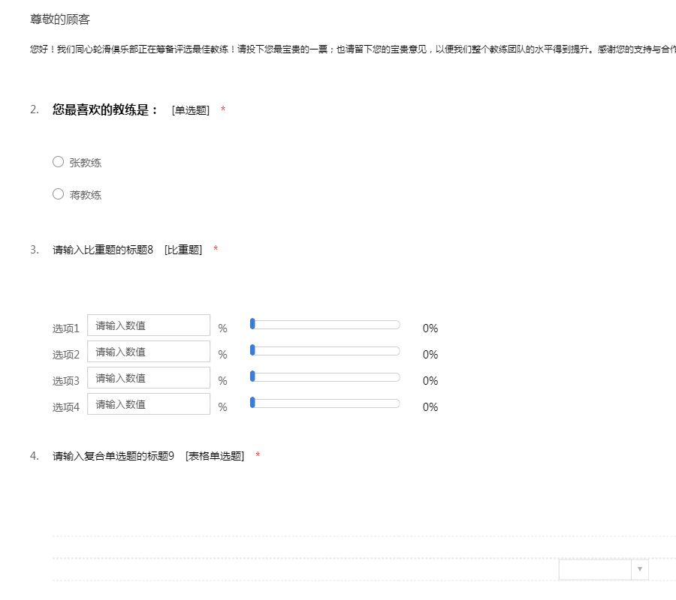The image size is (676, 600).
Task: Click the 选项1 slider handle
Action: [x=253, y=324]
